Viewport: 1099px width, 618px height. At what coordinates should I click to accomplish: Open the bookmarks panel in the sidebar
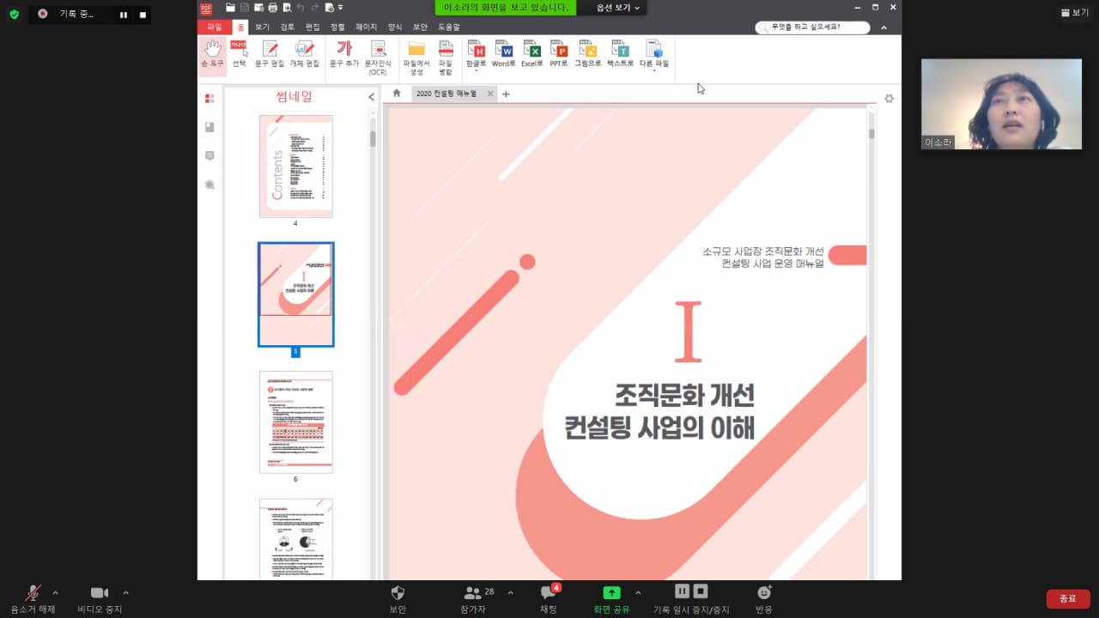click(209, 126)
